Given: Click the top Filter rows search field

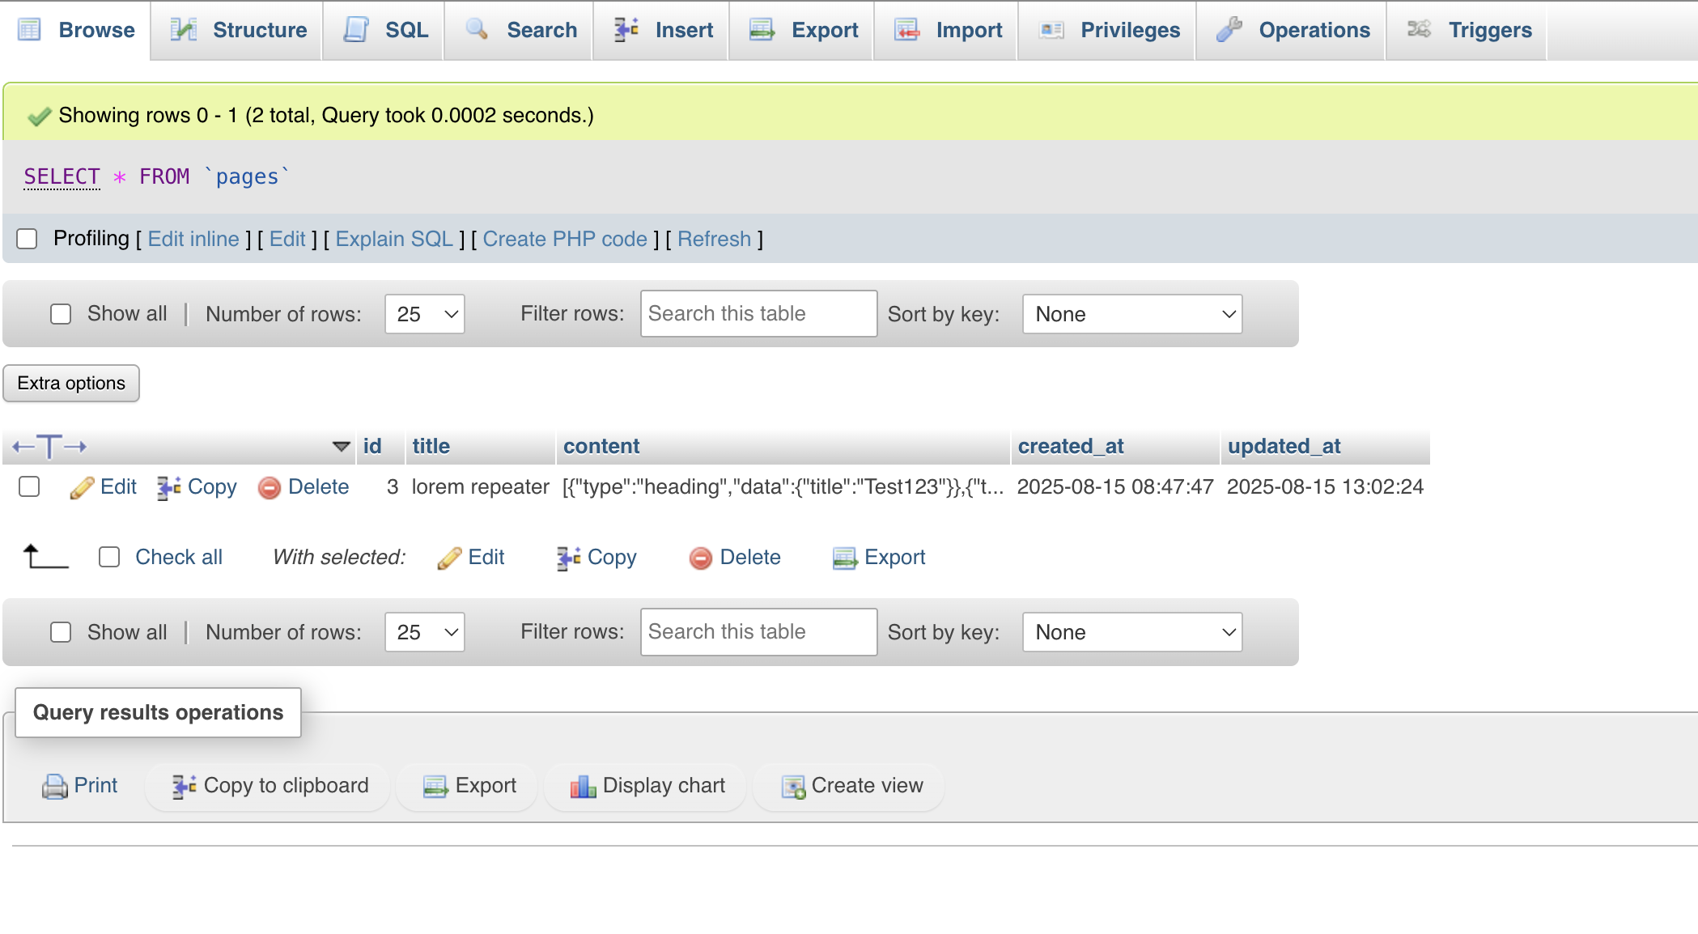Looking at the screenshot, I should (758, 314).
